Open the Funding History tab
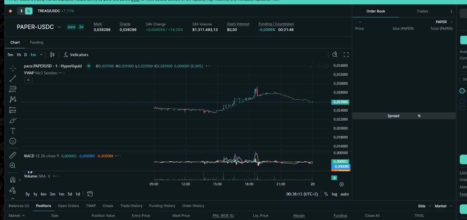This screenshot has width=467, height=220. (162, 206)
